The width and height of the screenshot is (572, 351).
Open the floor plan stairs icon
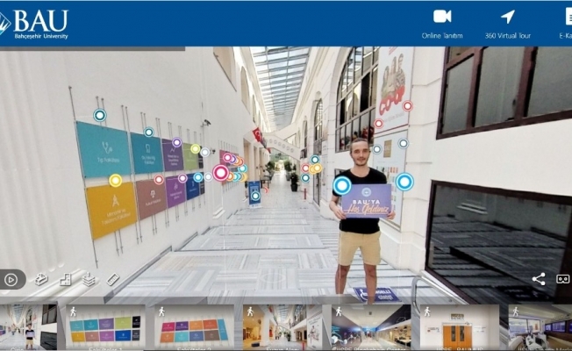tap(66, 280)
